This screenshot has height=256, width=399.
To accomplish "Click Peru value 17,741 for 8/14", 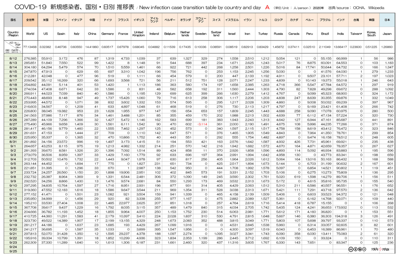I will pos(311,67).
